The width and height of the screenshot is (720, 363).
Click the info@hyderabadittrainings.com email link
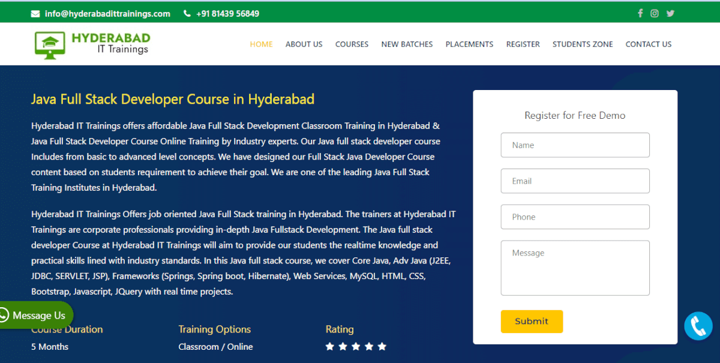(106, 13)
